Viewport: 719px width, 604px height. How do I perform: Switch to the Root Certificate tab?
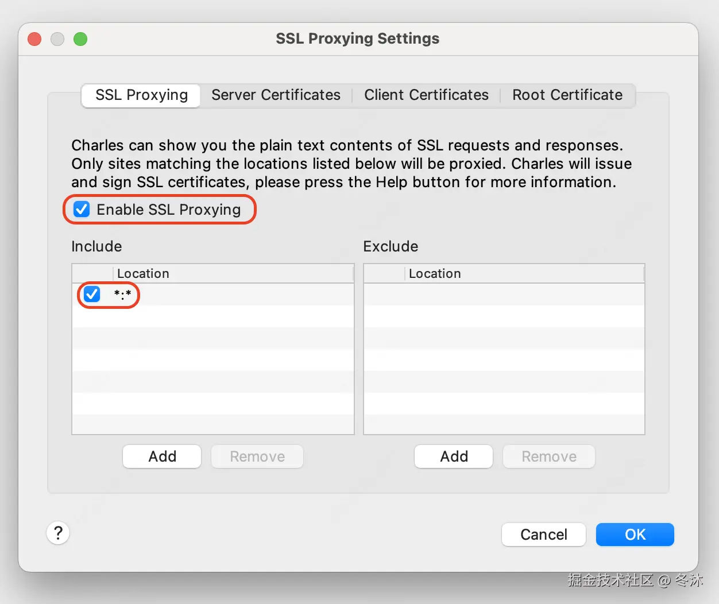tap(567, 95)
